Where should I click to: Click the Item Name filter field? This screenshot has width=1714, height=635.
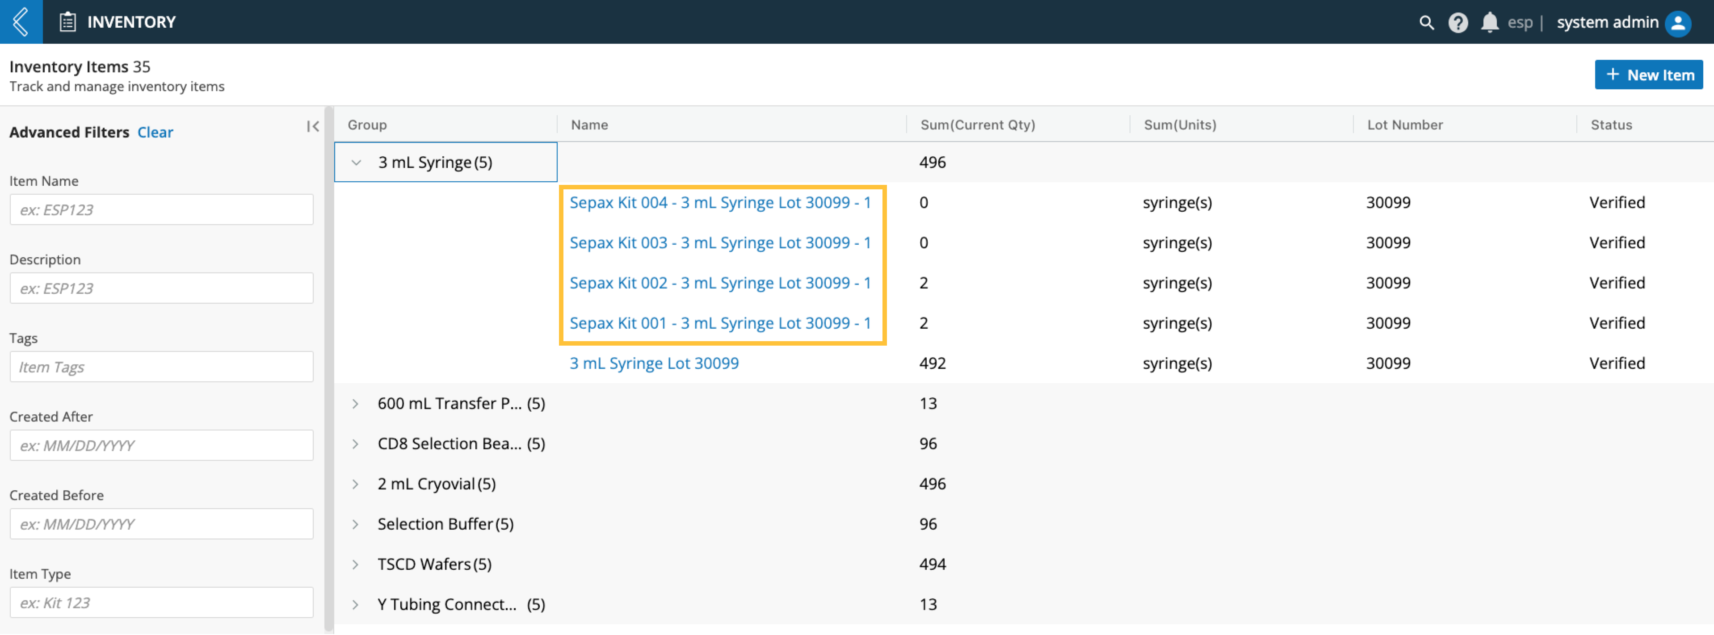tap(162, 209)
